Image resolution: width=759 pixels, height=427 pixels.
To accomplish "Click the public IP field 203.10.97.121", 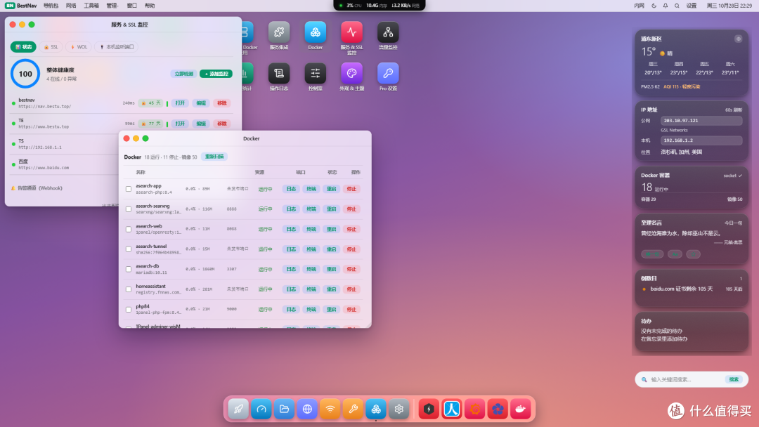I will 701,121.
